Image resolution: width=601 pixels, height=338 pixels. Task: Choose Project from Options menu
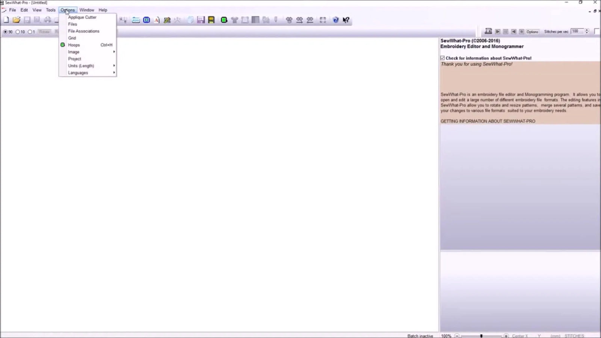click(88, 59)
